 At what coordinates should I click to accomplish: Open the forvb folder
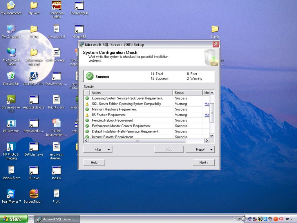tap(215, 31)
